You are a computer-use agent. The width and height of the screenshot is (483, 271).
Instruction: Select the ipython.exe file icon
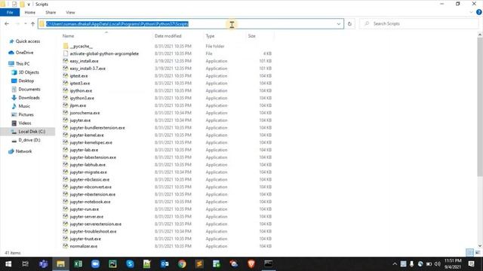pyautogui.click(x=66, y=90)
